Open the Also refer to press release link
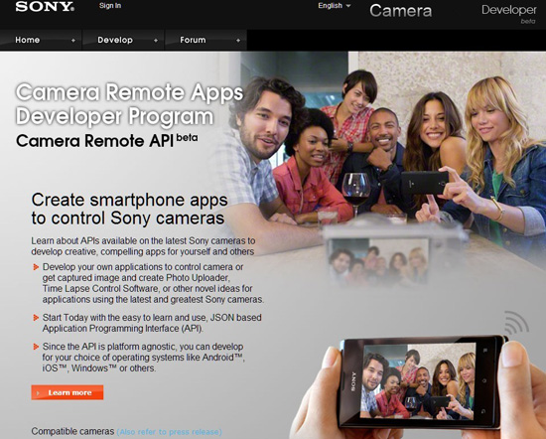 click(x=169, y=432)
